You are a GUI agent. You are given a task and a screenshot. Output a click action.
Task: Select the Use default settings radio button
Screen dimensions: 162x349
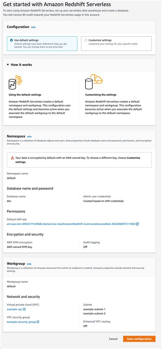(x=11, y=40)
